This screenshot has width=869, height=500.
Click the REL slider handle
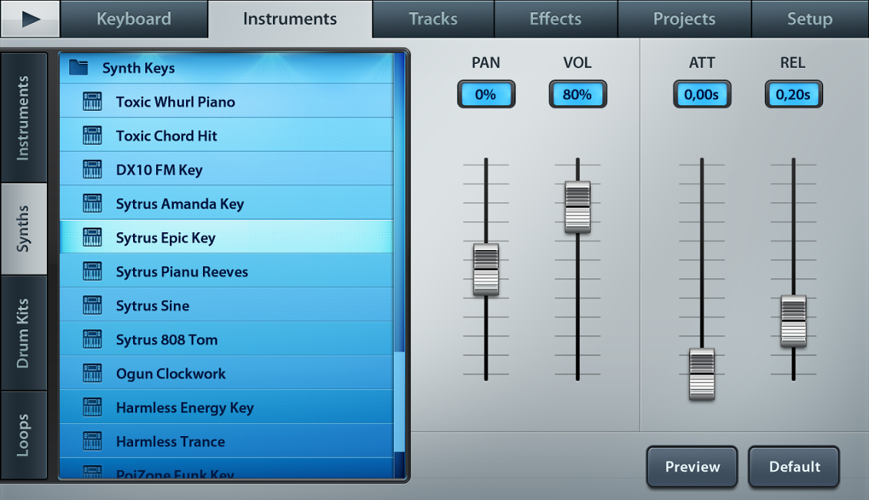(x=794, y=321)
